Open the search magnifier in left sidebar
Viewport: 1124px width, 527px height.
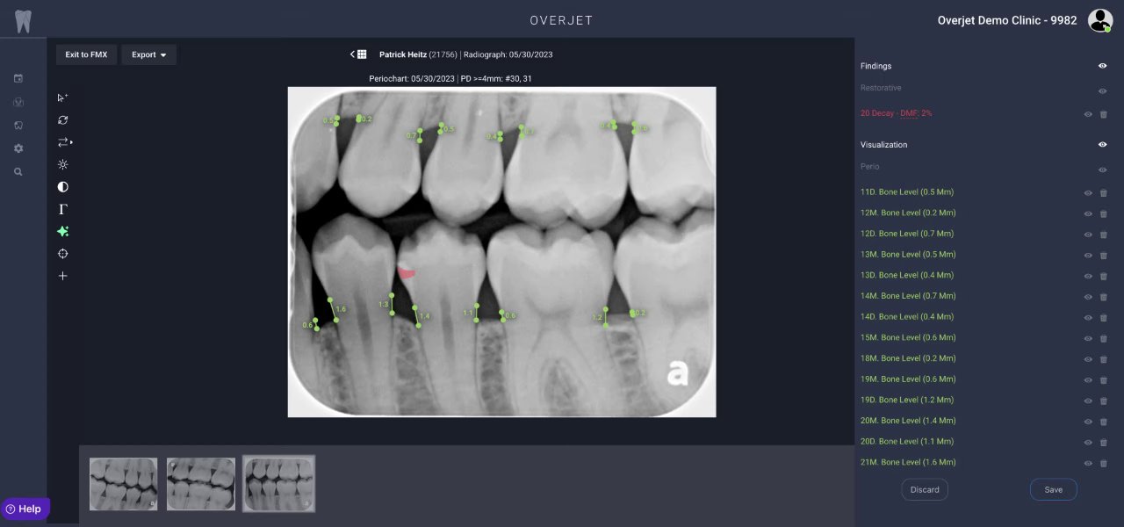[18, 172]
